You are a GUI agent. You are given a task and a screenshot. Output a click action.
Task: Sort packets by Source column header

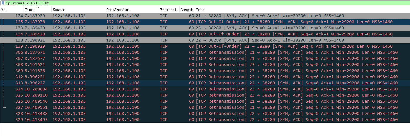tap(78, 10)
